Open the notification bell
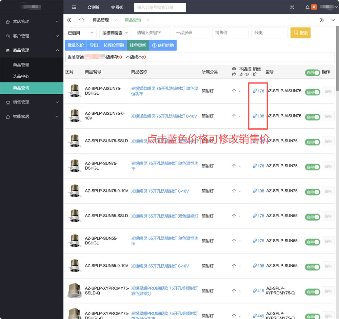The height and width of the screenshot is (319, 339). [307, 7]
